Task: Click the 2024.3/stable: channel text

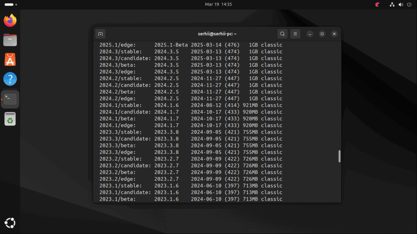Action: (121, 52)
